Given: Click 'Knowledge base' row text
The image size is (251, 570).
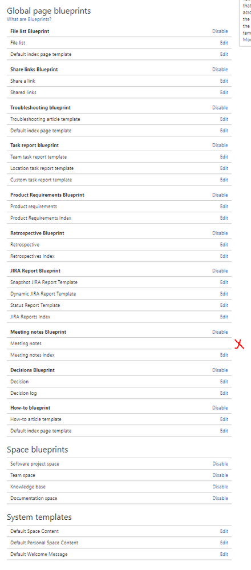Looking at the screenshot, I should pos(28,487).
